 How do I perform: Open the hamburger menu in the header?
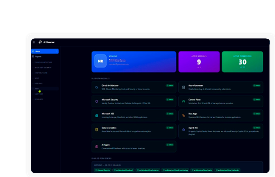(34, 42)
